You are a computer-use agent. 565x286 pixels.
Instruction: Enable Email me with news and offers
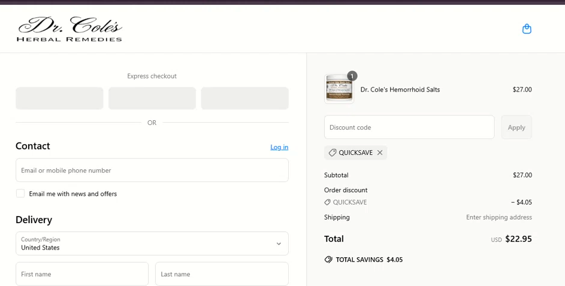pyautogui.click(x=20, y=193)
